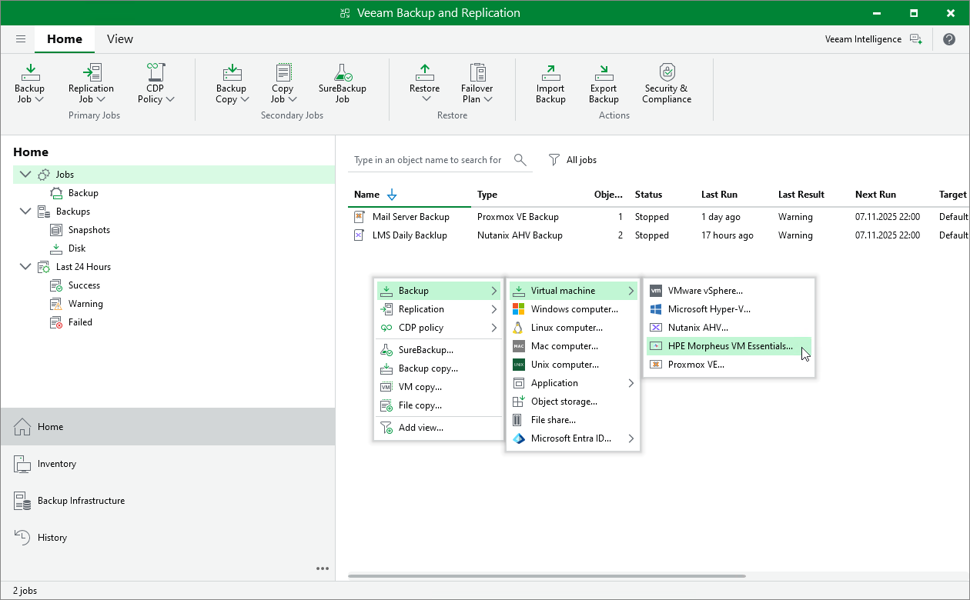Viewport: 970px width, 600px height.
Task: Click the Export Backup ribbon icon
Action: point(604,74)
